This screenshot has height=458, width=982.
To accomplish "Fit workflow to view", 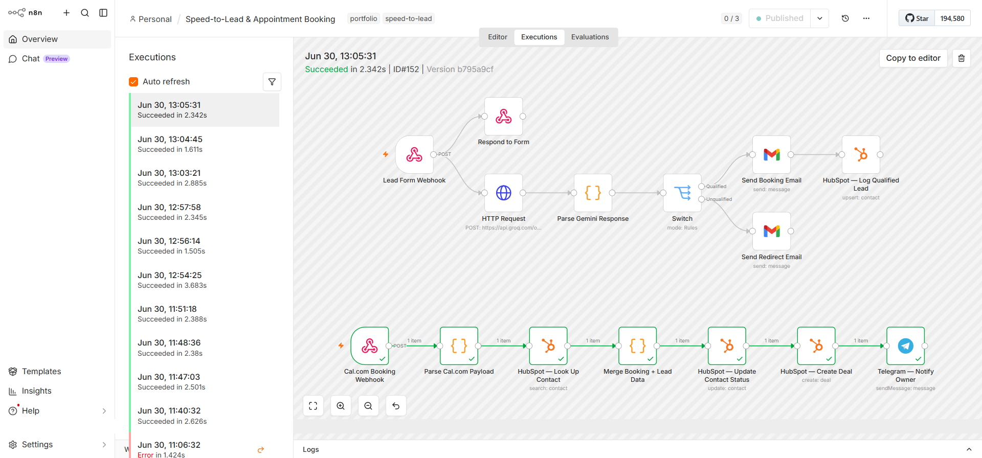I will (313, 406).
